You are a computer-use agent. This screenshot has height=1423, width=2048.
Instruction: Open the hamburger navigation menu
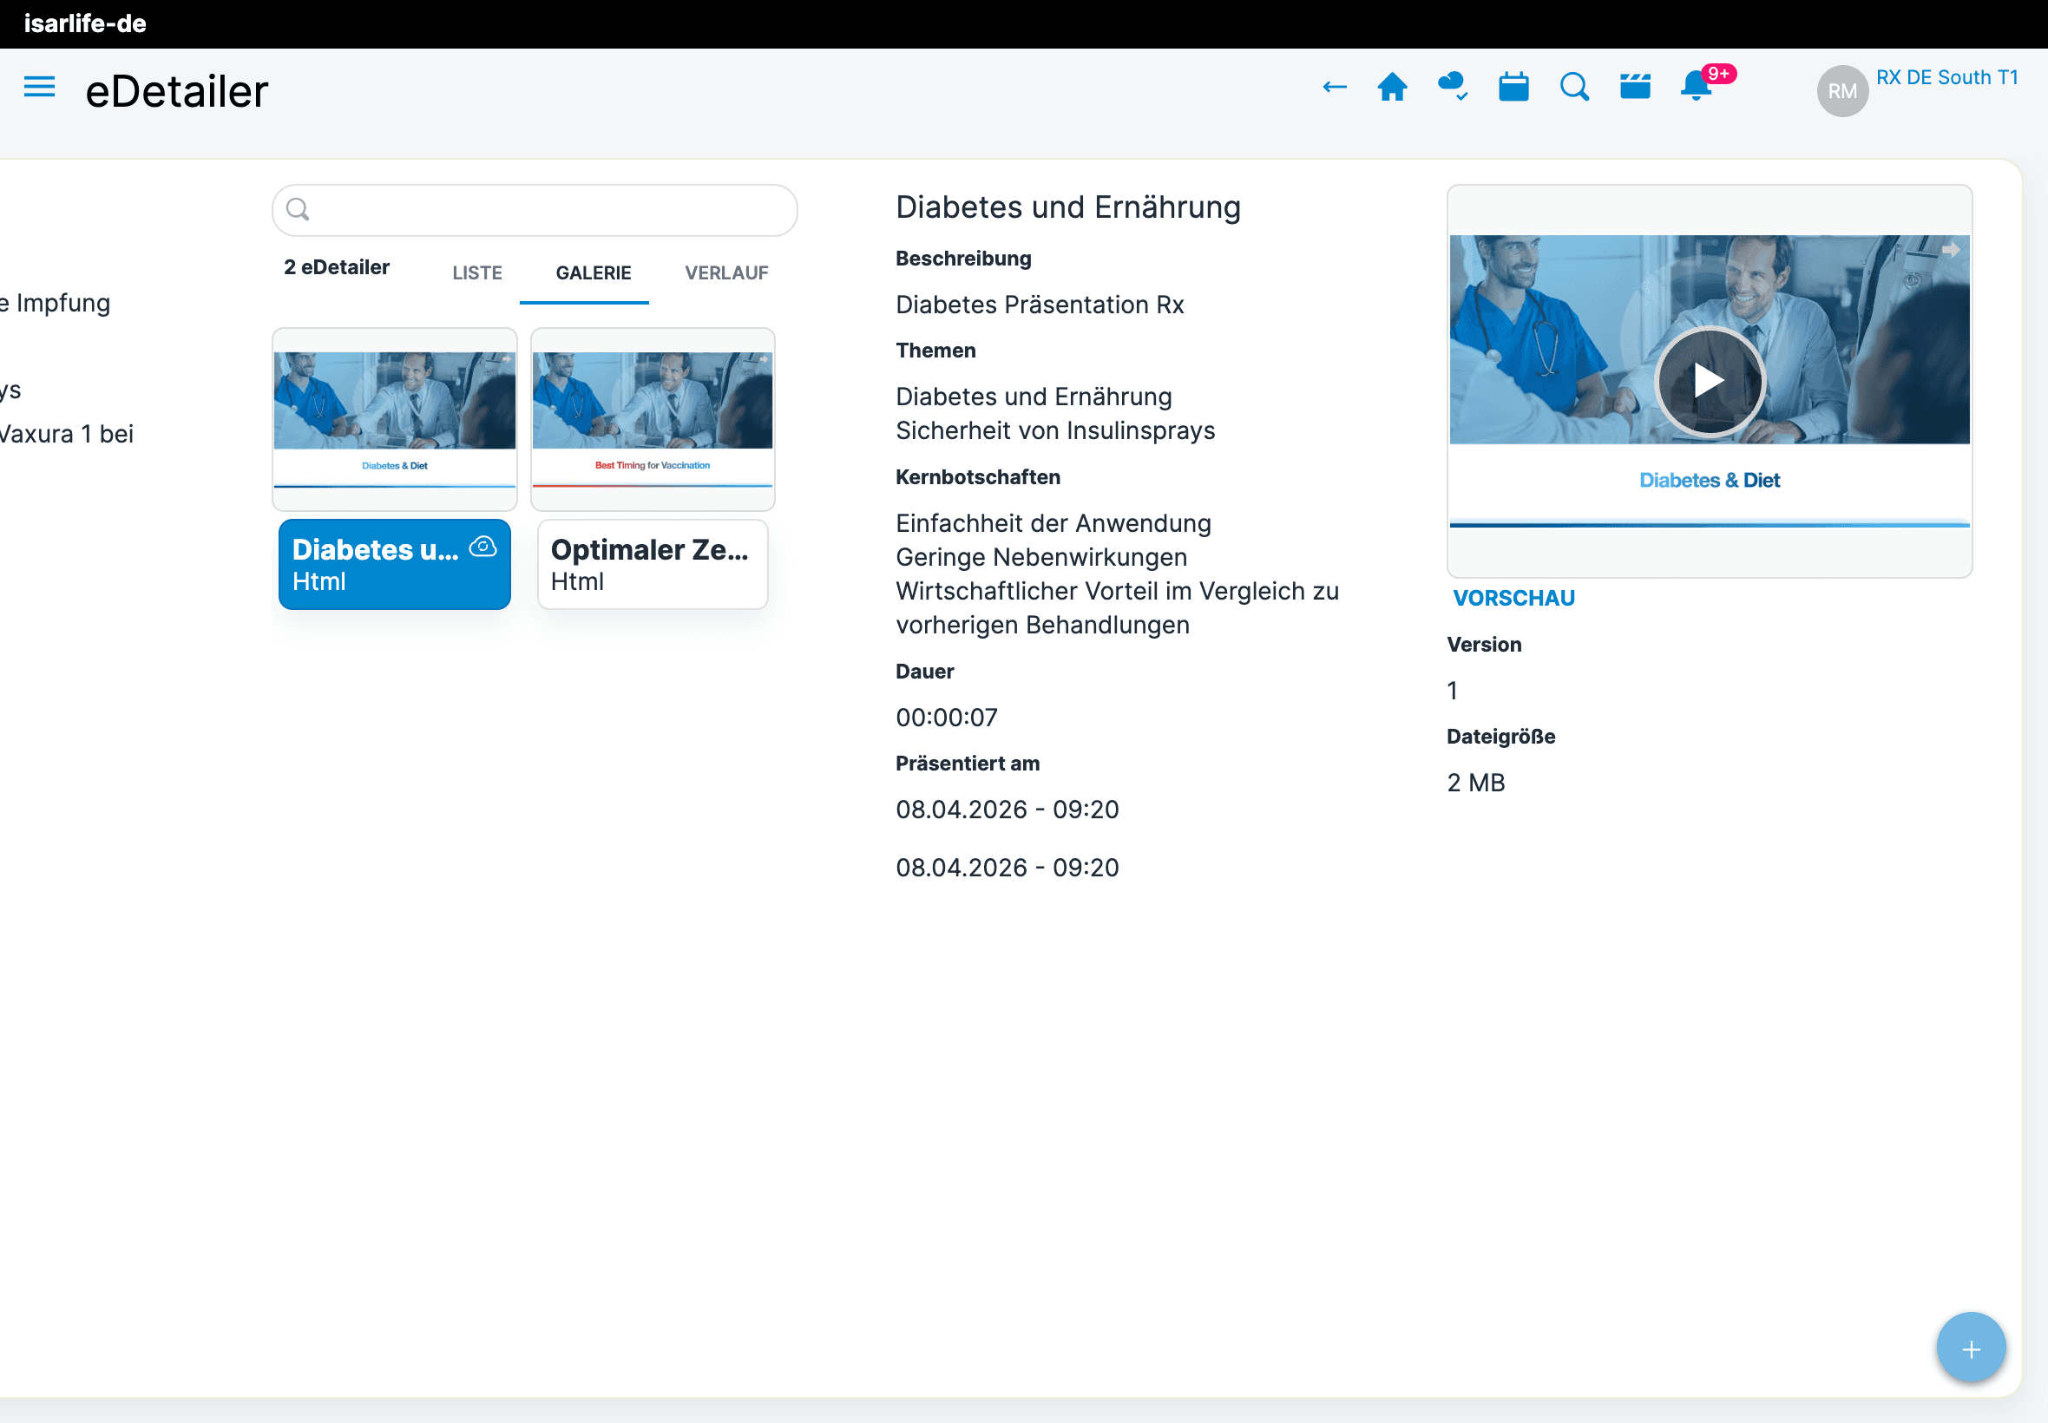click(39, 88)
